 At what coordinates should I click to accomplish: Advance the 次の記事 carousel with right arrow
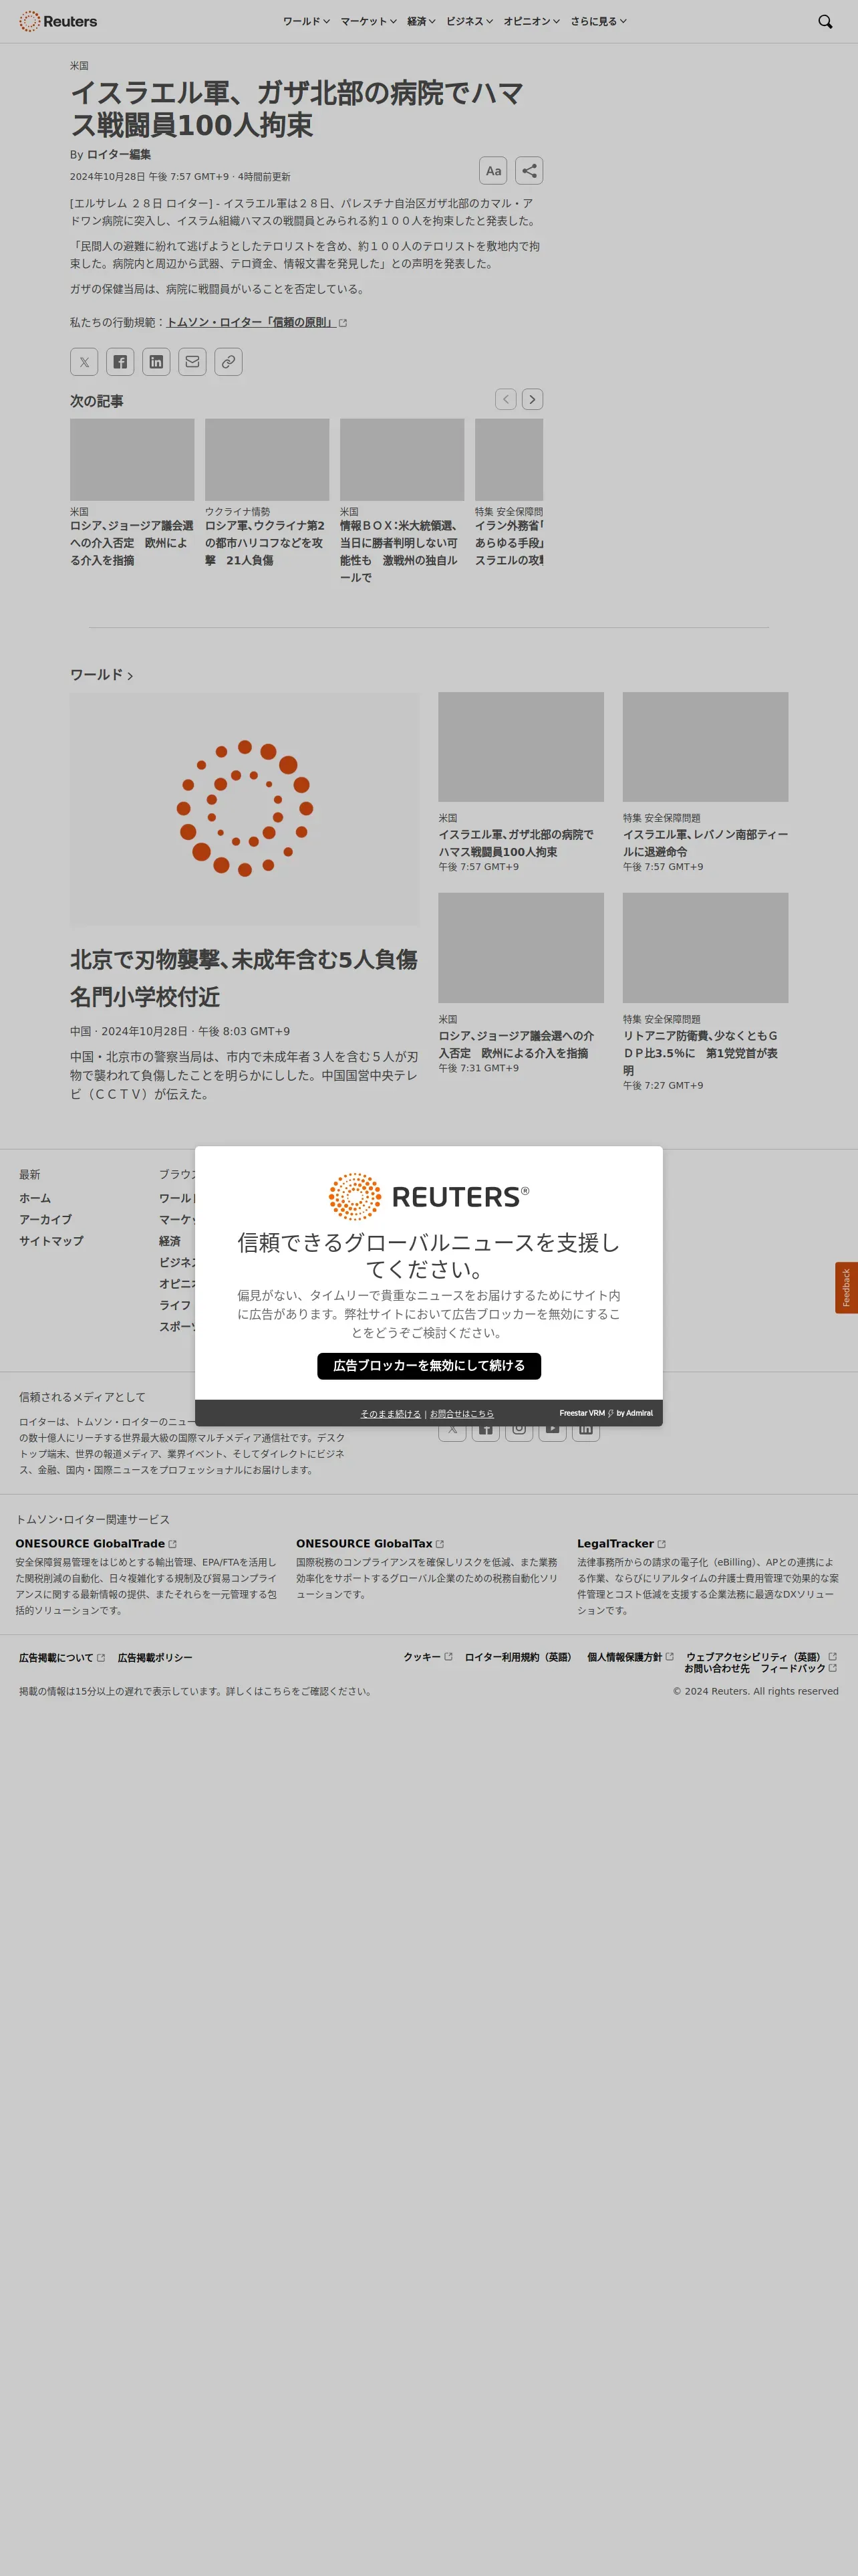tap(533, 399)
